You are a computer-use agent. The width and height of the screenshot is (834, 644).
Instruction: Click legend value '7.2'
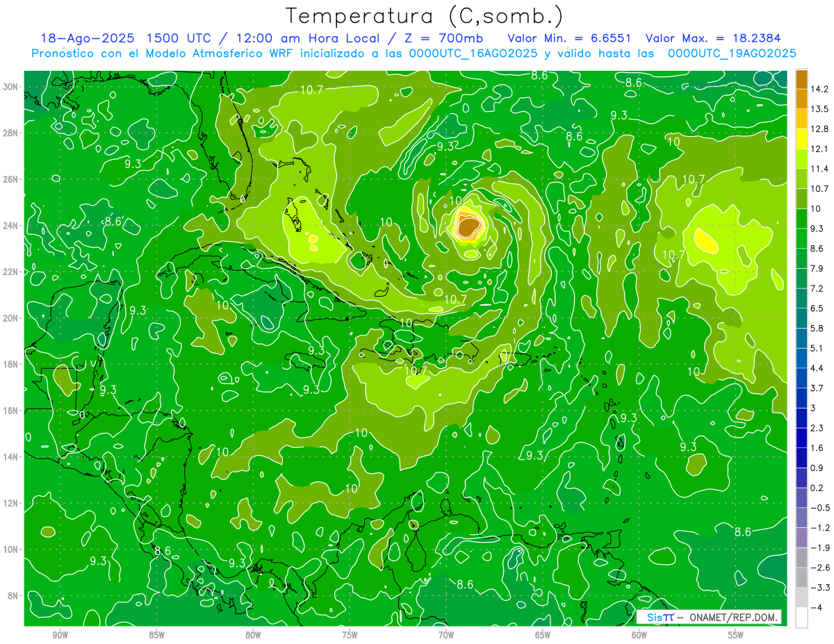pyautogui.click(x=817, y=288)
